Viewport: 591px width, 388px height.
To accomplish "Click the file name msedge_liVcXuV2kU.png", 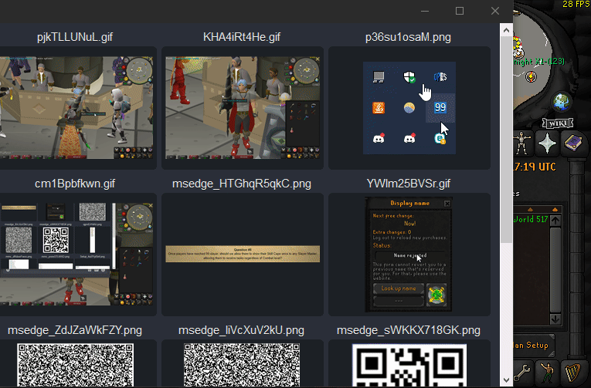I will [241, 330].
